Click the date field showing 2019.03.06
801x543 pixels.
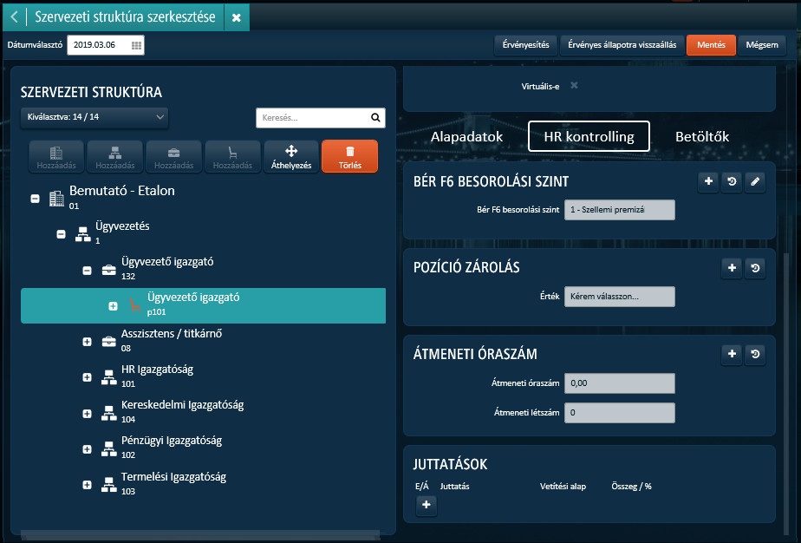tap(105, 45)
